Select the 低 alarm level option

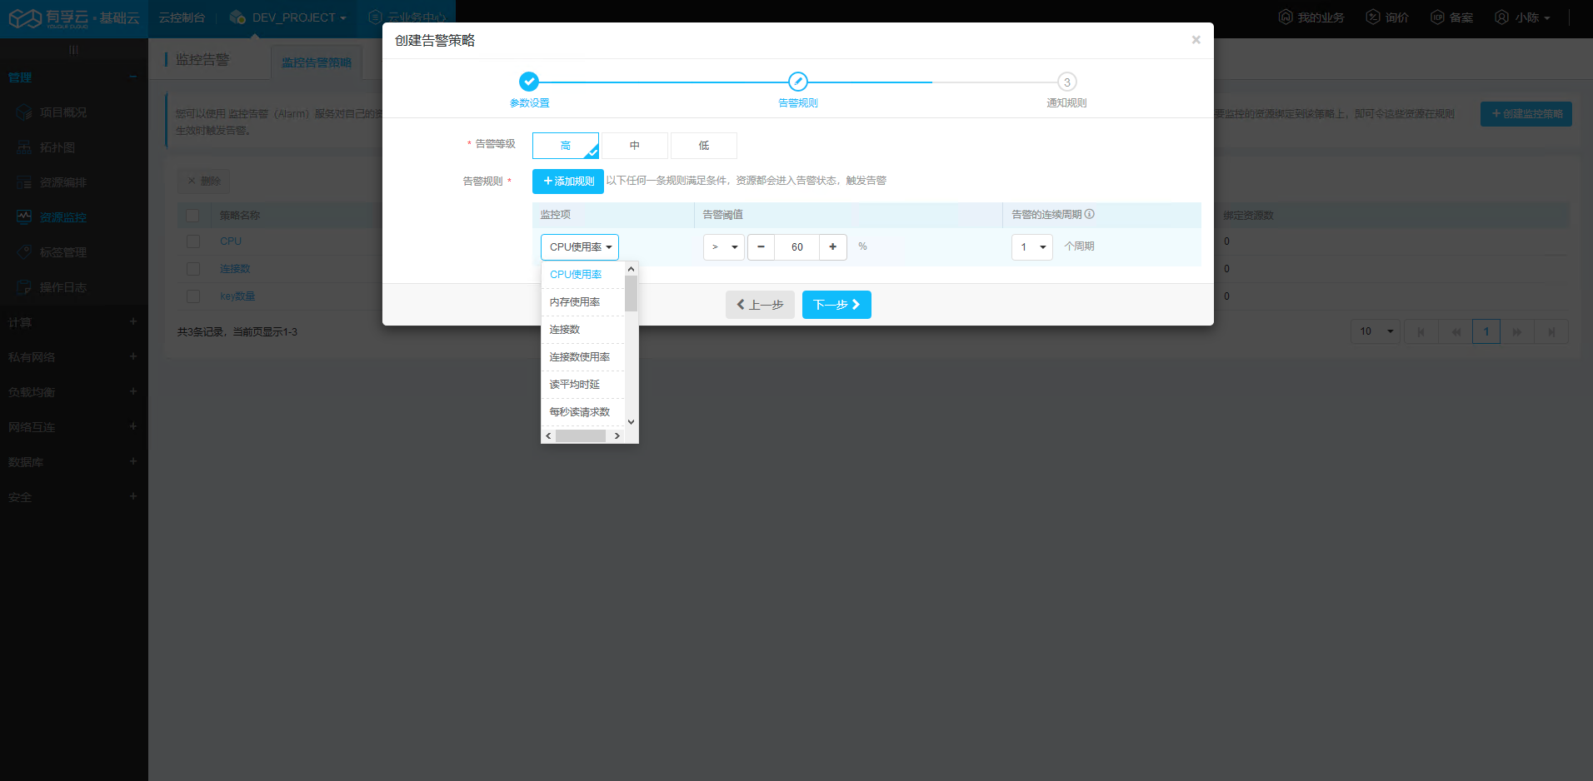(703, 146)
